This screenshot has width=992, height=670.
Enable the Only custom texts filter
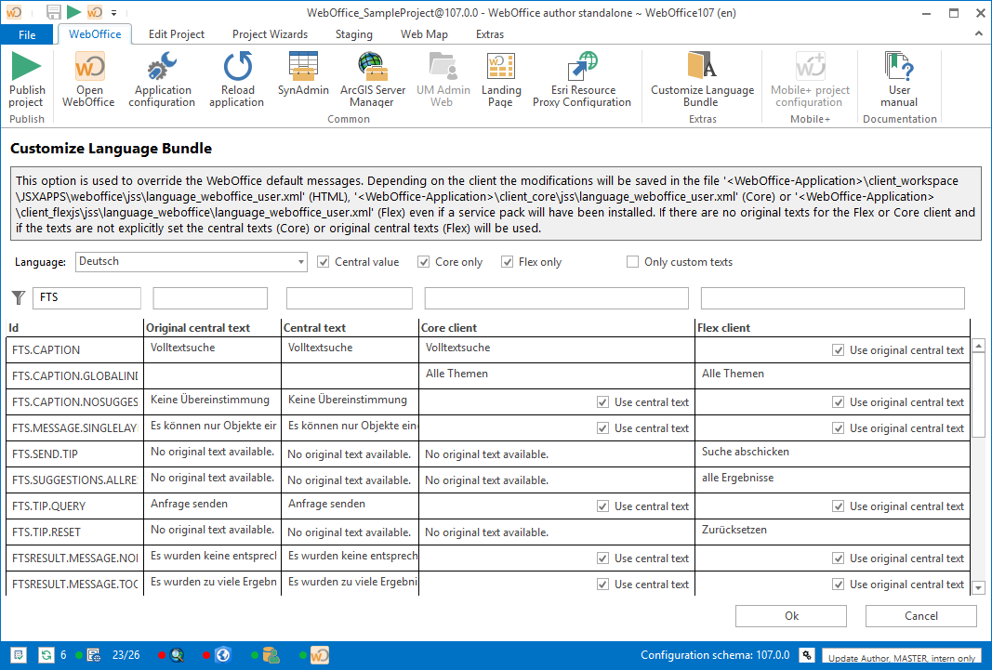632,261
